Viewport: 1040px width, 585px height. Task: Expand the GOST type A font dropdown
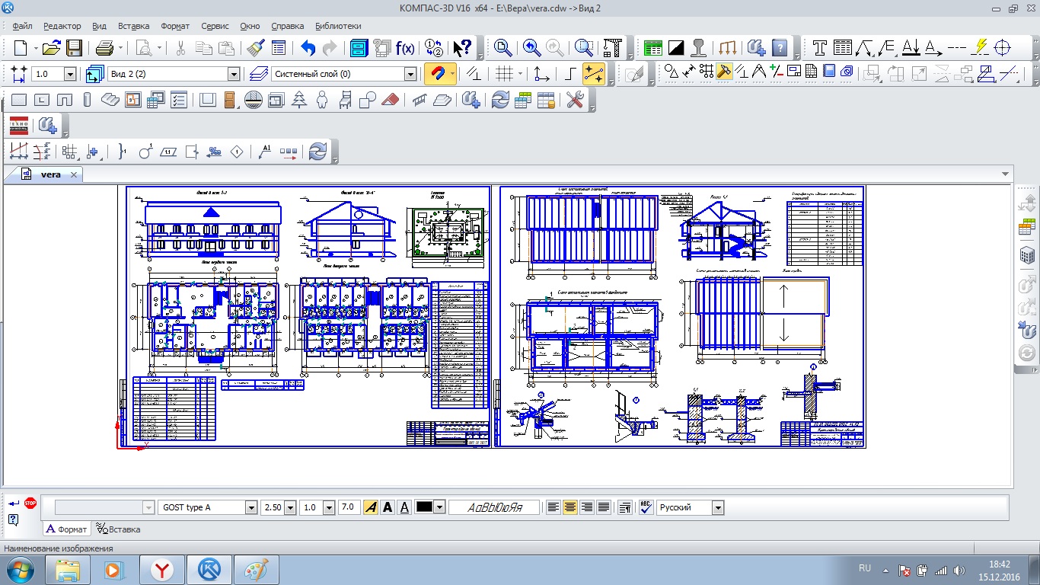pos(250,507)
